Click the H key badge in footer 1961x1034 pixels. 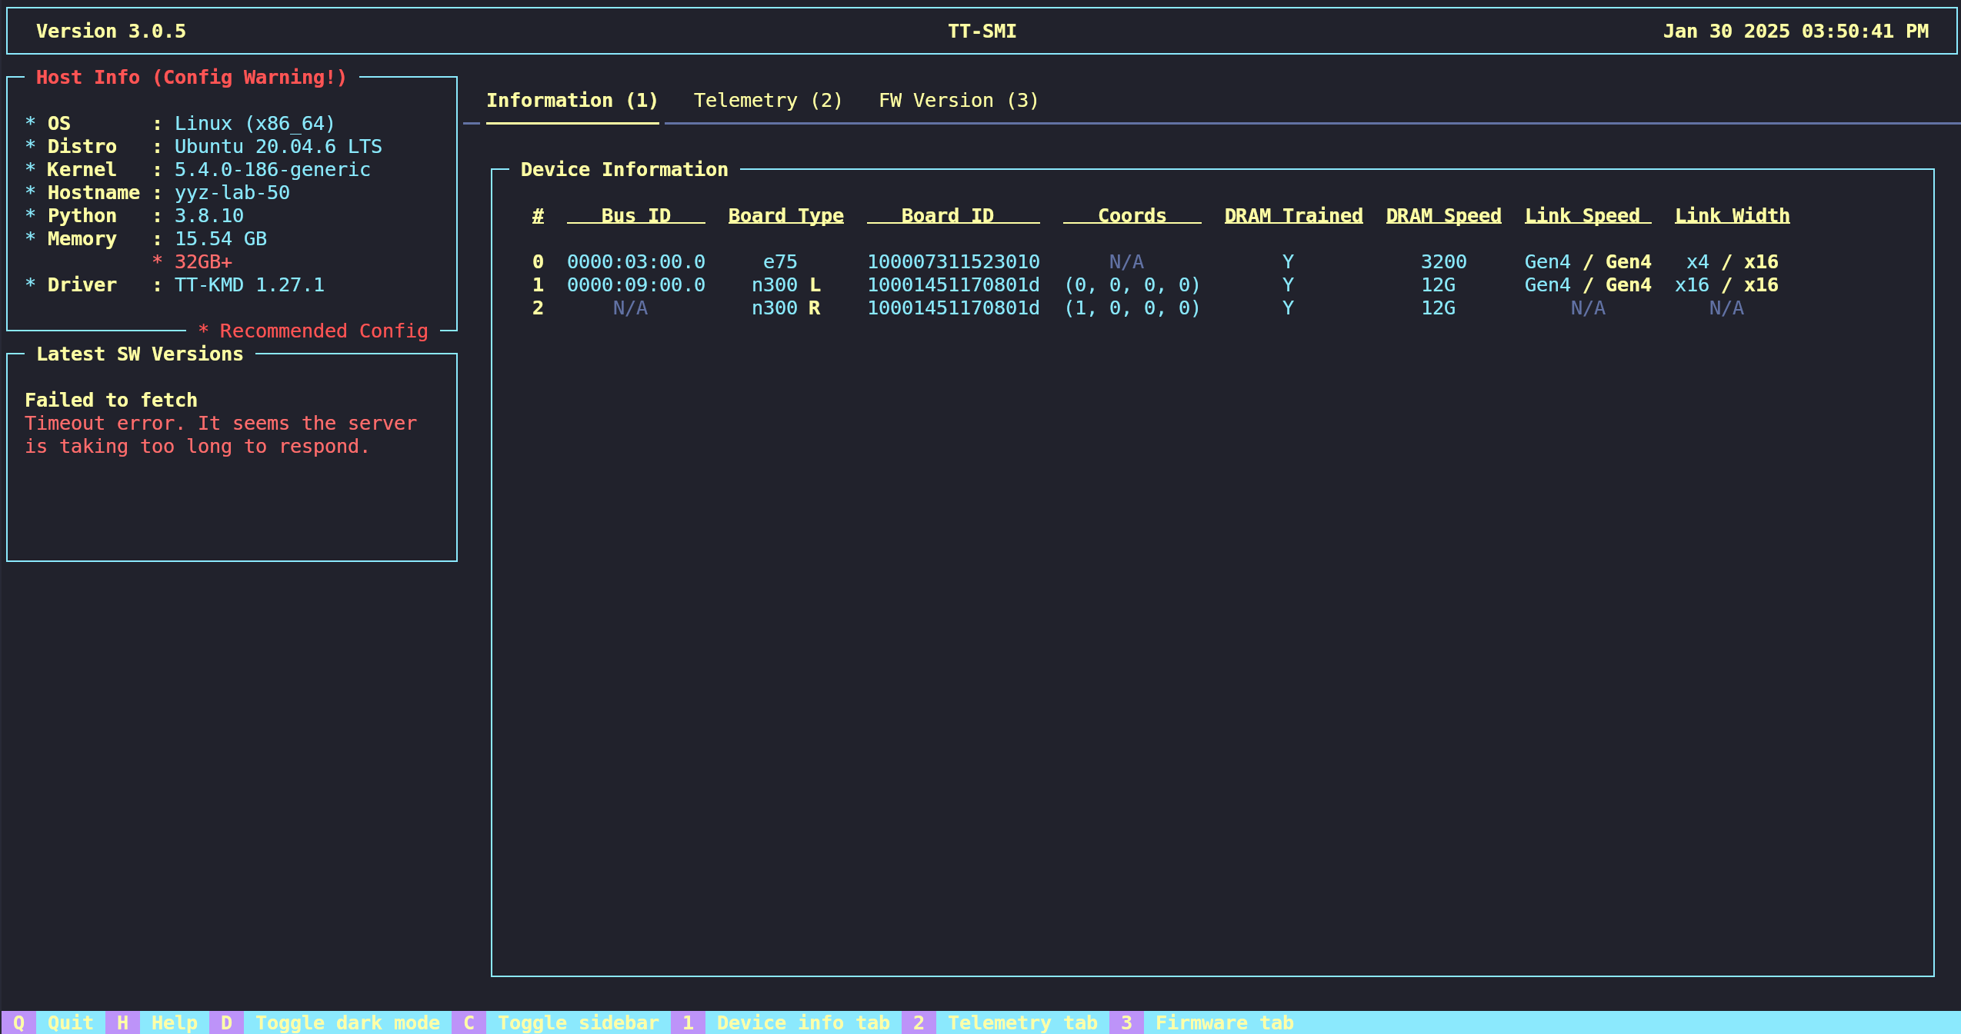coord(122,1022)
